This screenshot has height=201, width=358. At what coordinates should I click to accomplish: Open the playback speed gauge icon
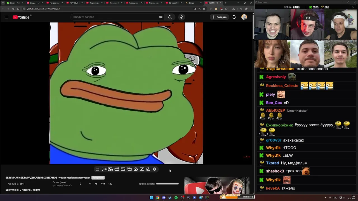(136, 169)
